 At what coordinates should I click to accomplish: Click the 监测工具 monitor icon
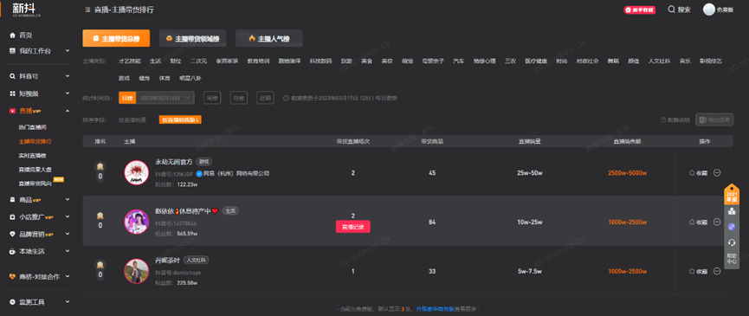pos(12,301)
